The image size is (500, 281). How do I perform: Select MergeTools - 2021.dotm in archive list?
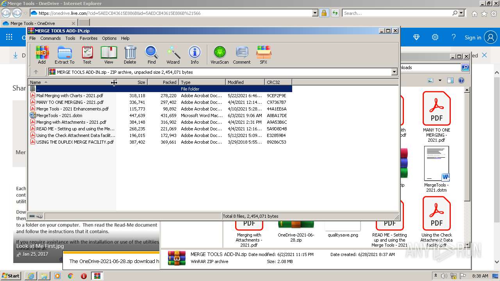[x=160, y=116]
